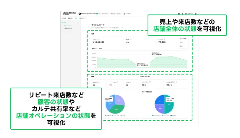Toggle the lavender legend item under customer pie
Screen dimensions: 240x138
tap(123, 115)
